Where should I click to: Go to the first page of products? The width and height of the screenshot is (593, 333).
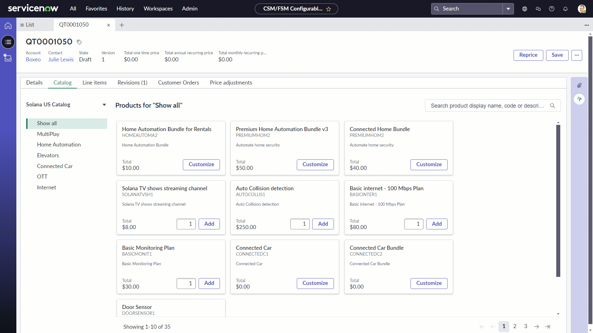(x=482, y=327)
